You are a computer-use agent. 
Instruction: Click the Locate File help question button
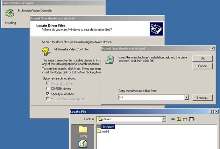coord(212,111)
